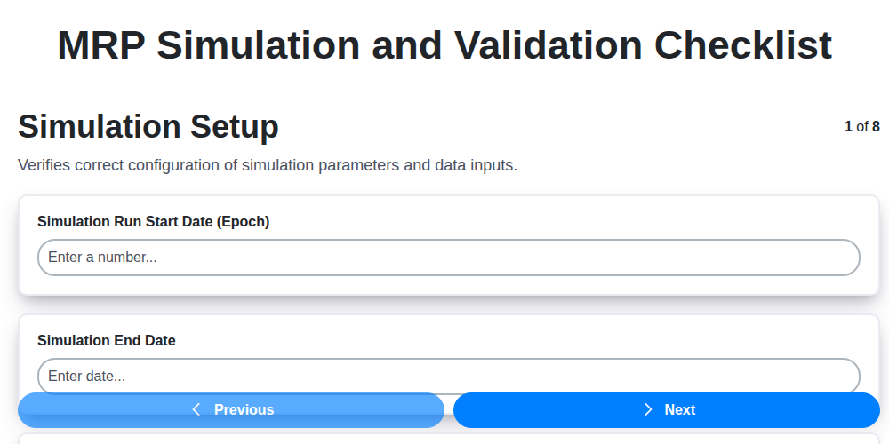Click the word "Validation" in the title

coord(543,45)
